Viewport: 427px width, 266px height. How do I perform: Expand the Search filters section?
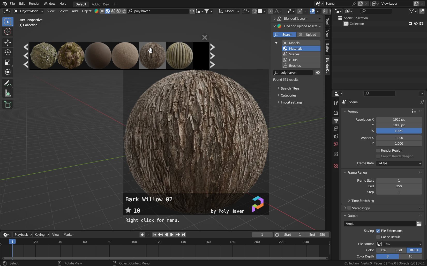pyautogui.click(x=289, y=88)
